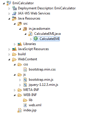Select the JavaScript Resources item
This screenshot has height=113, width=112.
point(33,49)
